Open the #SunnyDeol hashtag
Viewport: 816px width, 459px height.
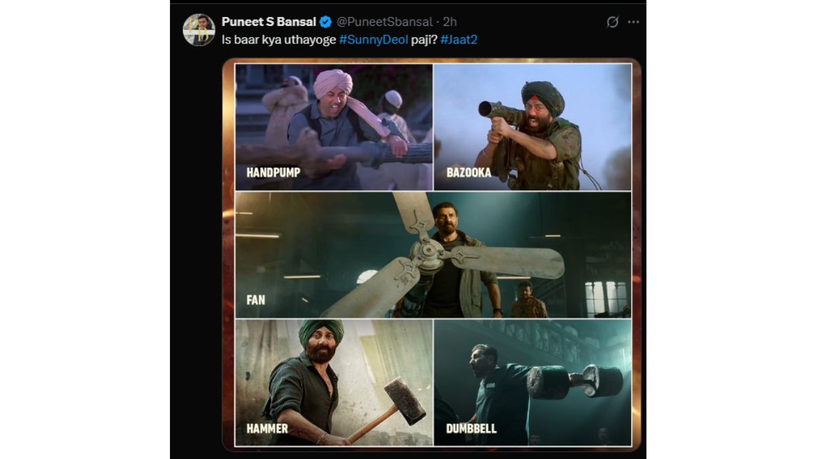tap(372, 40)
